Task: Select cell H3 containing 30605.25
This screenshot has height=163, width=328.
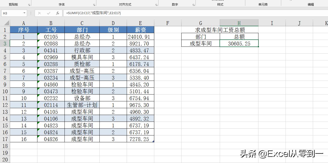Action: click(239, 43)
